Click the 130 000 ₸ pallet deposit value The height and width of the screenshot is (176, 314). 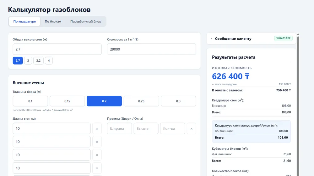point(285,84)
